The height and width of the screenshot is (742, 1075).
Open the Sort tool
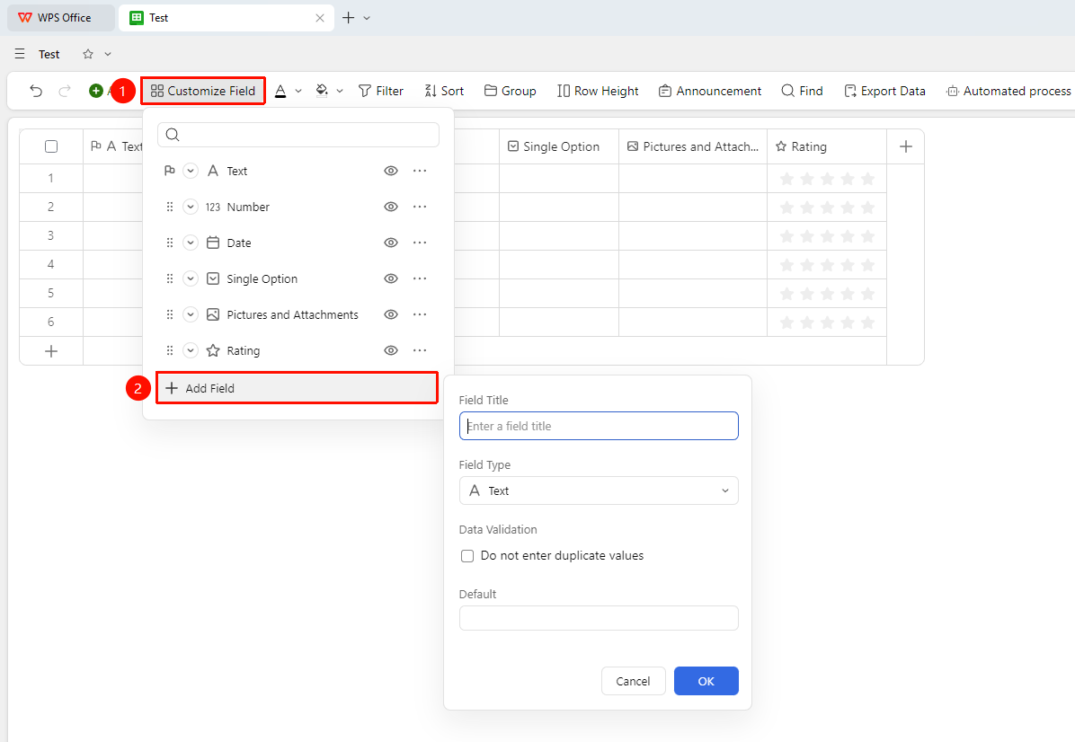click(444, 91)
